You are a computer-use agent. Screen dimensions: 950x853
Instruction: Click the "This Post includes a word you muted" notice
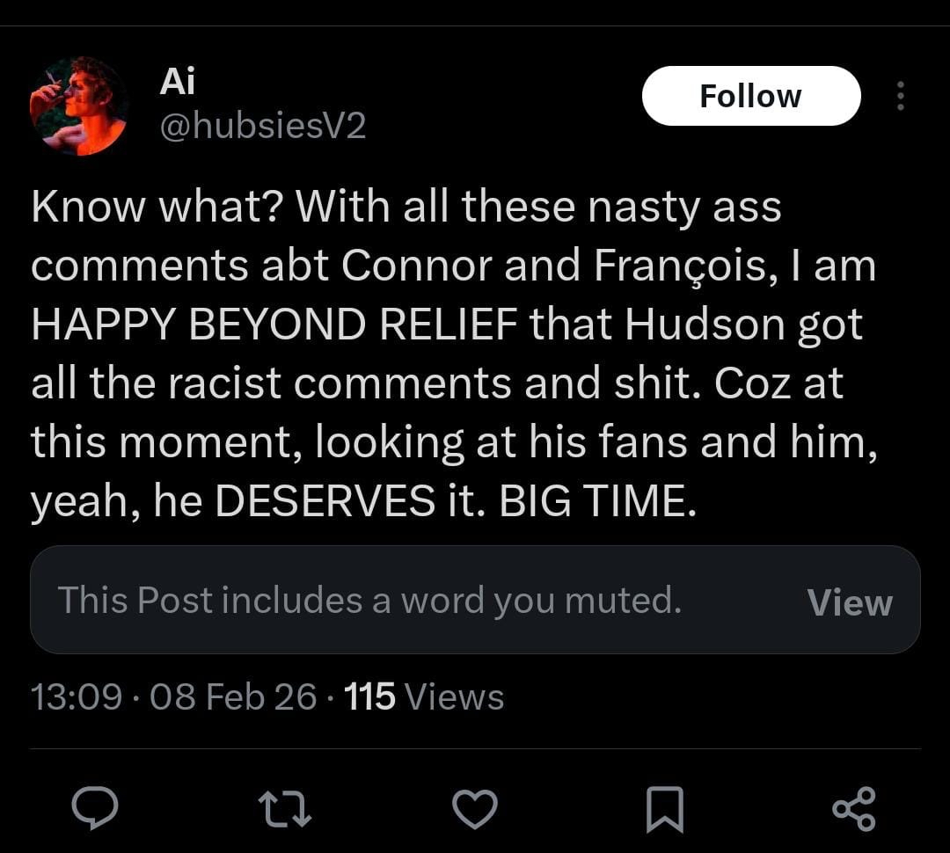coord(369,601)
